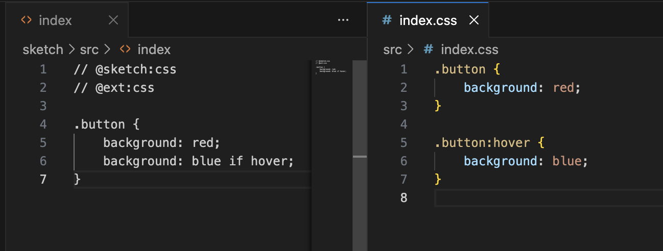Image resolution: width=663 pixels, height=251 pixels.
Task: Click the code icon in left breadcrumb
Action: tap(124, 49)
